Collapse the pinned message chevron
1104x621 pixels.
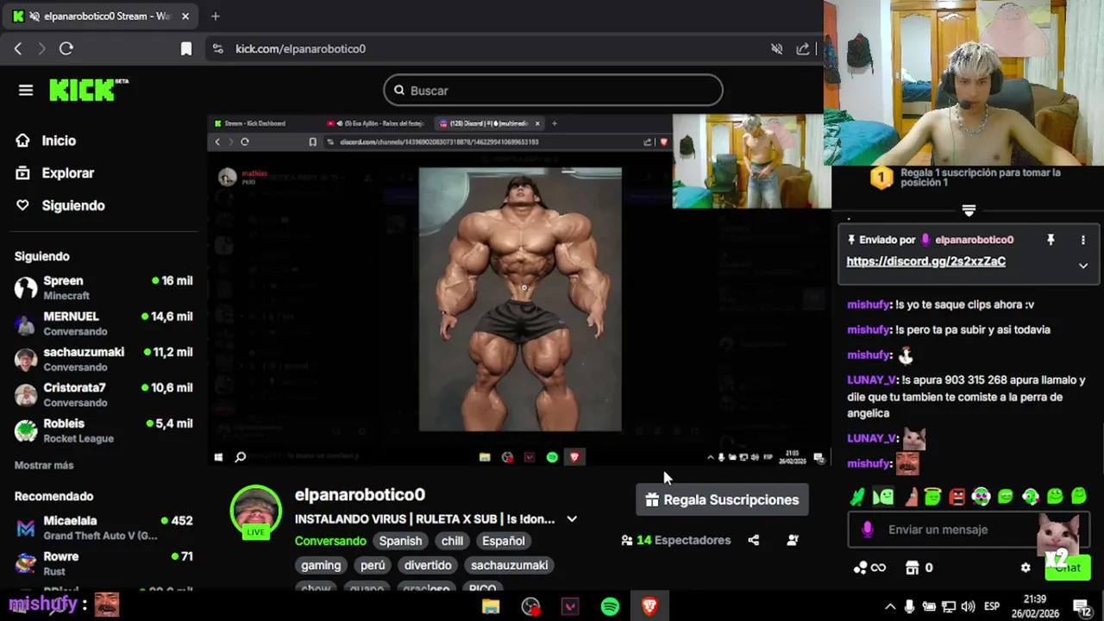(x=1083, y=266)
